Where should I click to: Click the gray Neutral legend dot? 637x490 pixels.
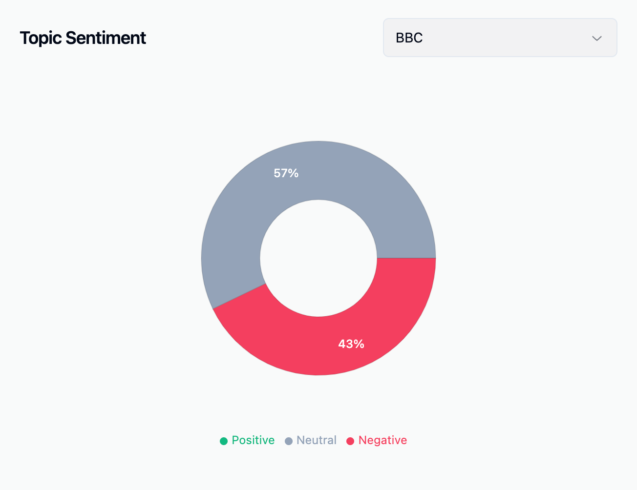tap(289, 441)
